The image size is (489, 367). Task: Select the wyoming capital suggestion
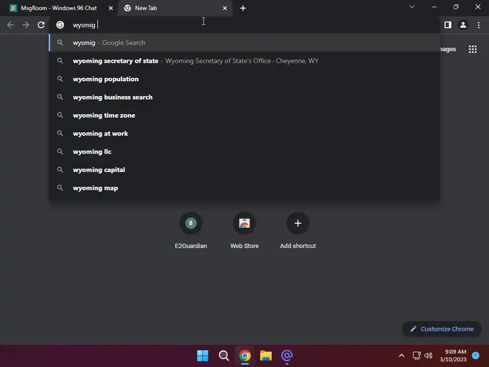tap(244, 170)
